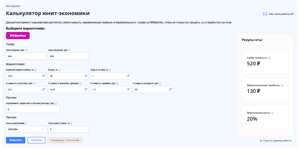
Task: Open external link icon in Стоимость хранения field
Action: pyautogui.click(x=86, y=90)
